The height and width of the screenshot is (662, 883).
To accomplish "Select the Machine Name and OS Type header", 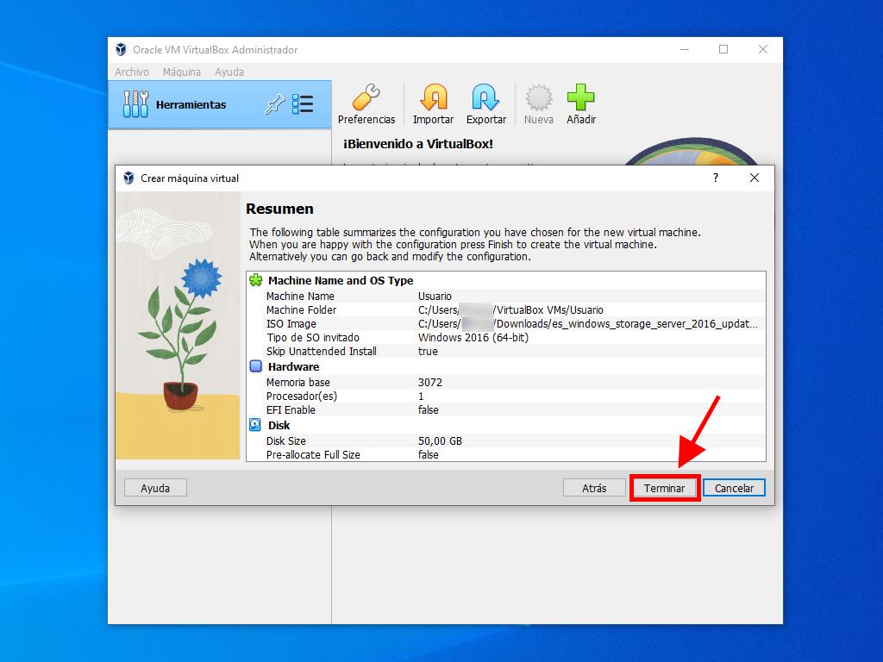I will (340, 280).
